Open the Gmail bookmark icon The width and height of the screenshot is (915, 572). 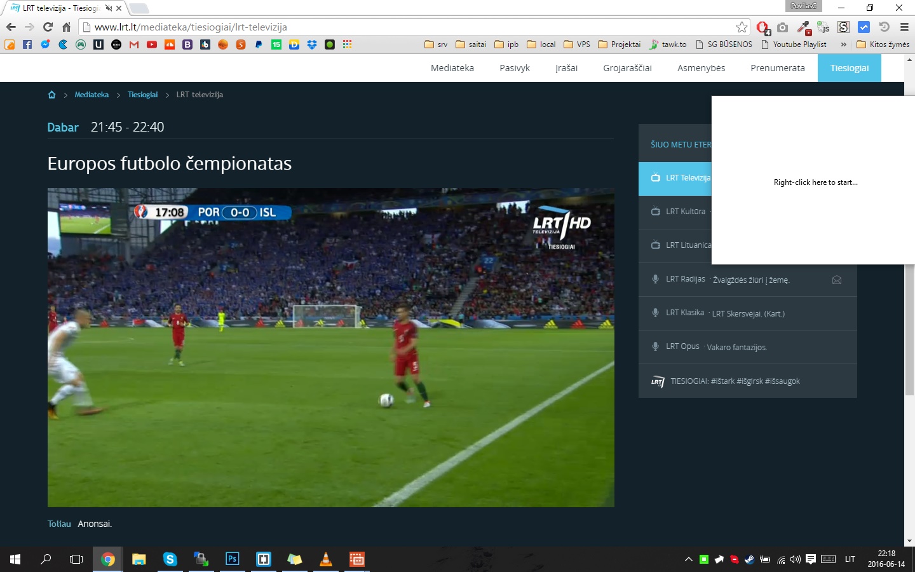tap(134, 44)
